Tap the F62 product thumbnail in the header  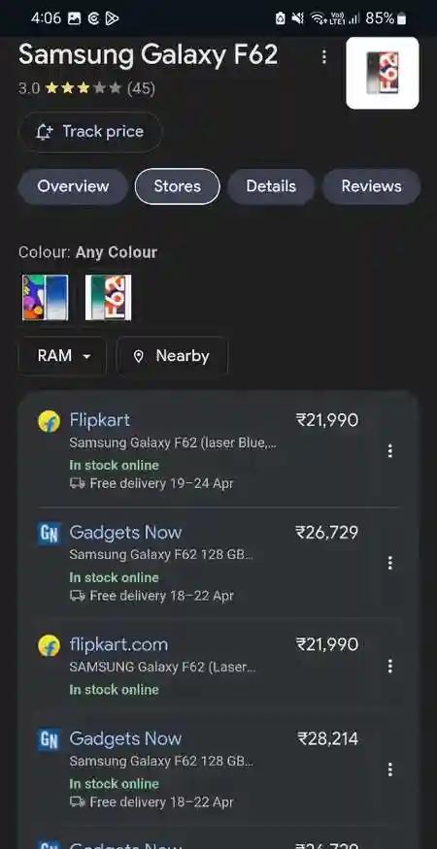(383, 73)
